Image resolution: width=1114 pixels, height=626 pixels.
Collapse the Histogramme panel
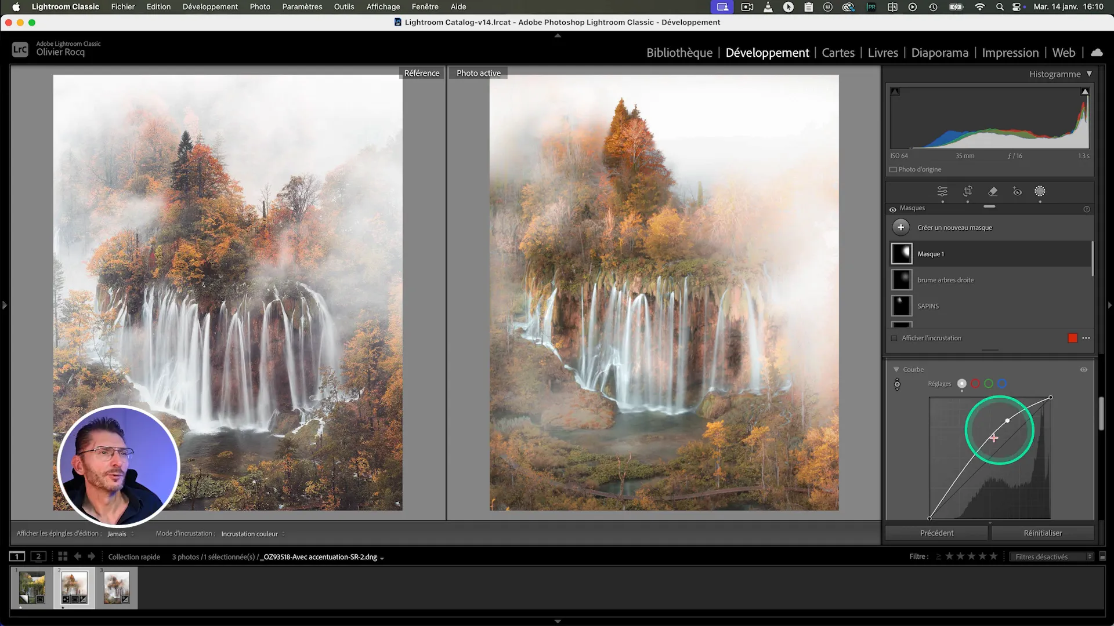click(x=1089, y=74)
